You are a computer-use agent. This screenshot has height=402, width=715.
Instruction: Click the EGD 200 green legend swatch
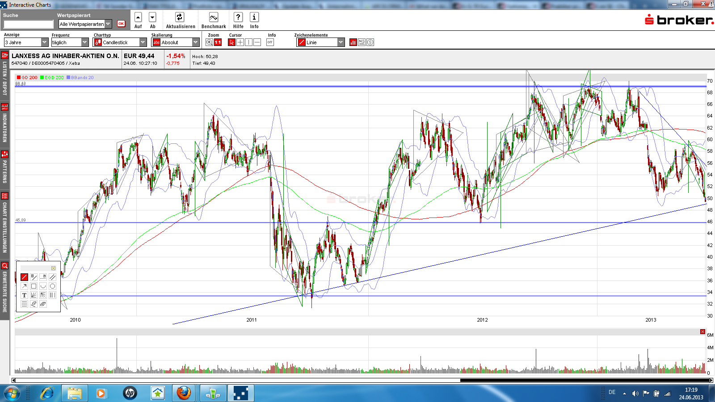pyautogui.click(x=42, y=78)
